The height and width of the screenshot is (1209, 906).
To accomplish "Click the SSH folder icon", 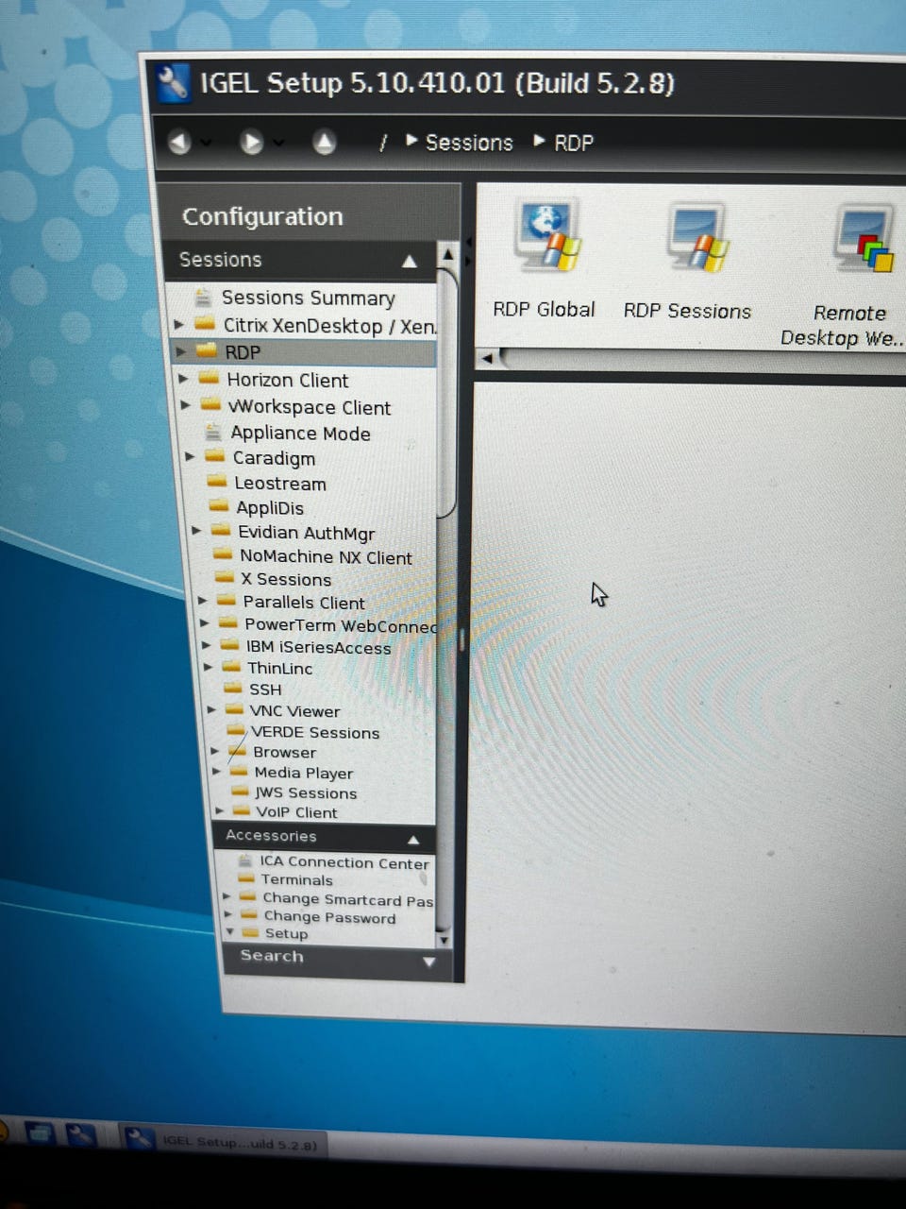I will (233, 689).
